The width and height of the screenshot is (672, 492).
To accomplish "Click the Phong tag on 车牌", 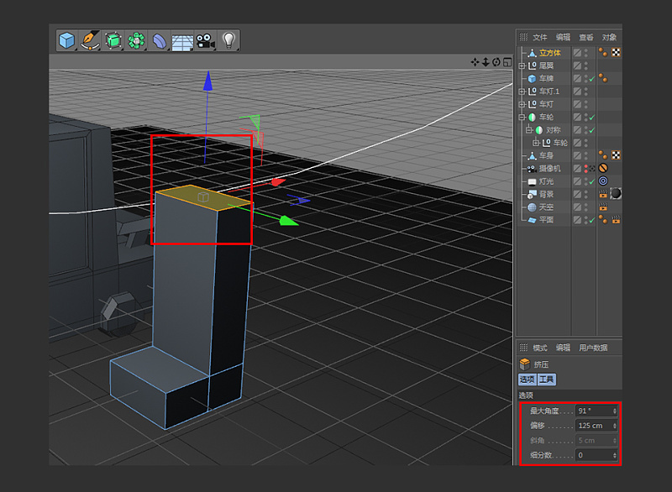I will (603, 78).
